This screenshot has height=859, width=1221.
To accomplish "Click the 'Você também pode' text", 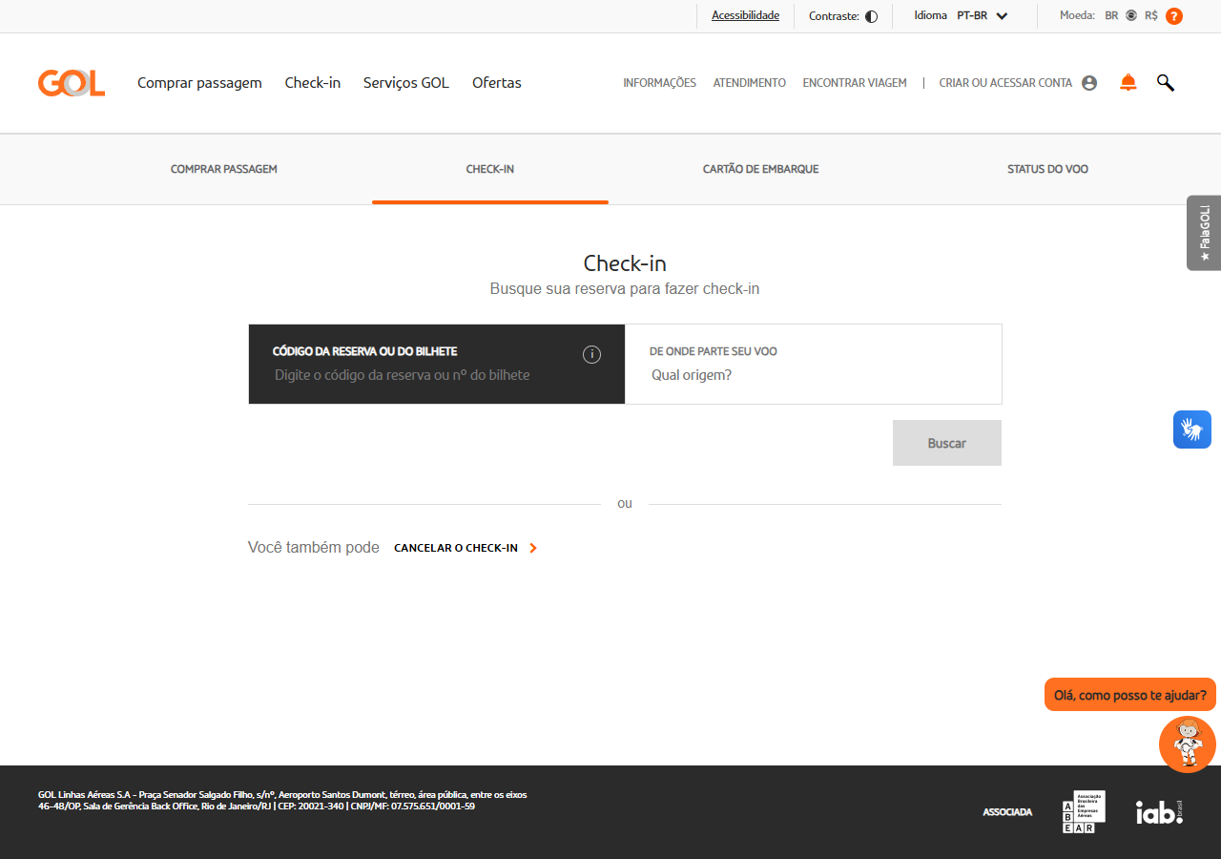I will pos(314,548).
